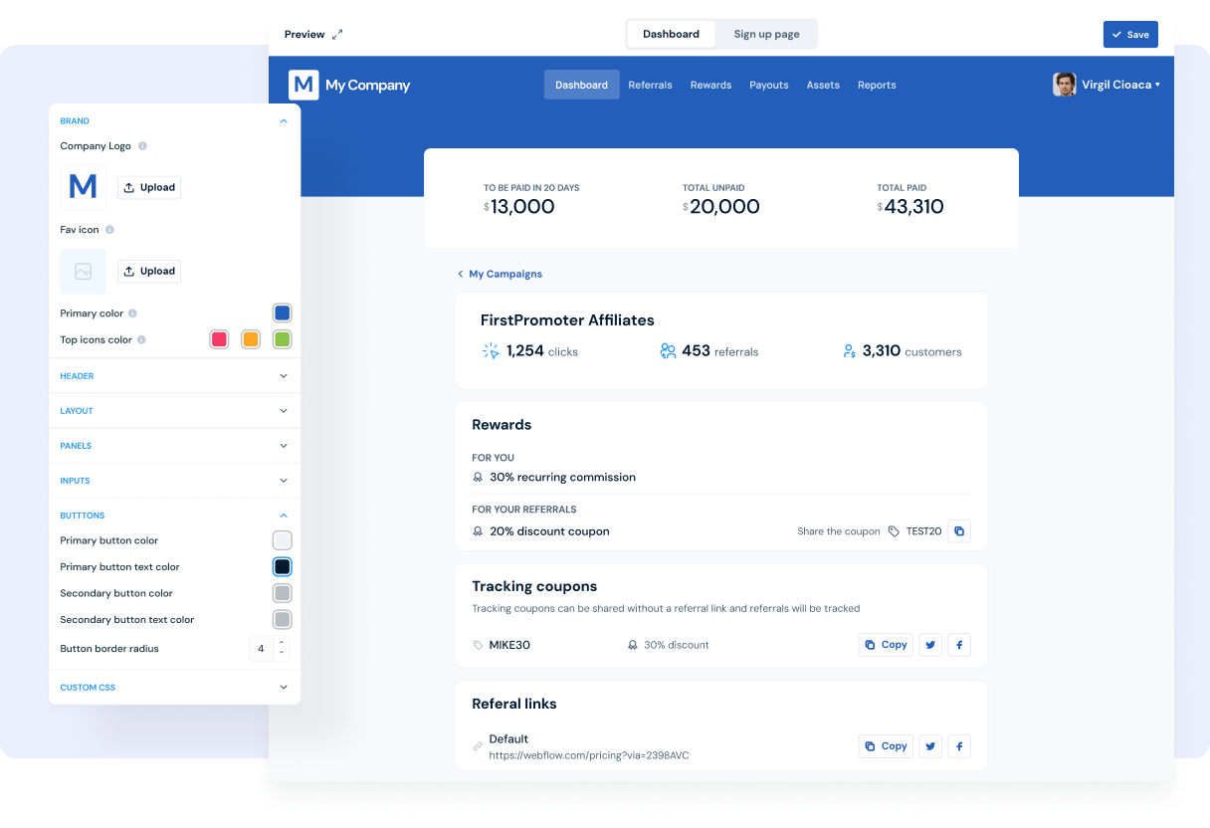This screenshot has height=828, width=1210.
Task: Click the $13,000 to be paid amount
Action: pyautogui.click(x=519, y=207)
